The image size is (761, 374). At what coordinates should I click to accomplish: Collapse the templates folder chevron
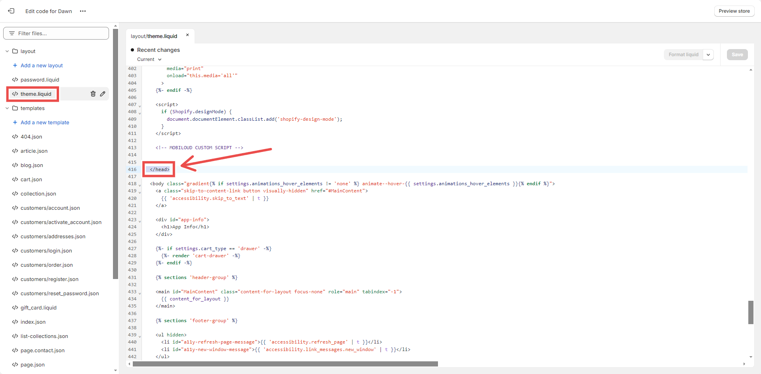coord(7,108)
